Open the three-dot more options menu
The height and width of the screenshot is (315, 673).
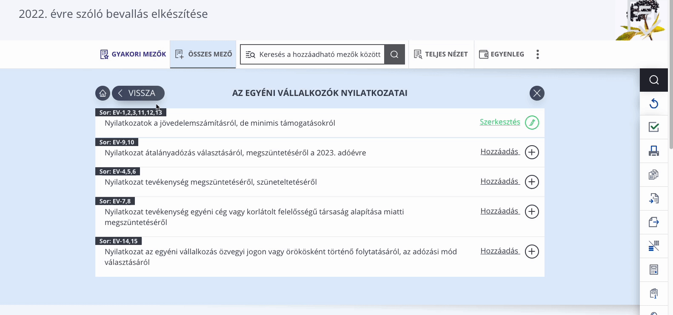click(538, 54)
